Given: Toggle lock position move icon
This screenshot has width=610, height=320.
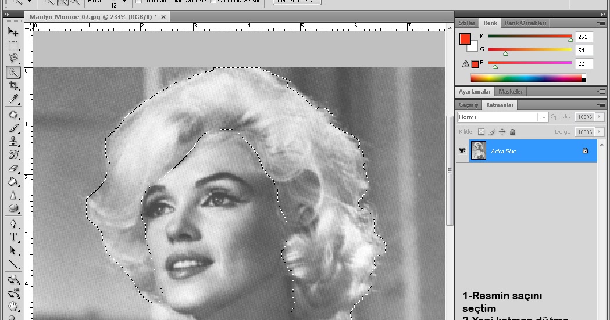Looking at the screenshot, I should (x=502, y=132).
